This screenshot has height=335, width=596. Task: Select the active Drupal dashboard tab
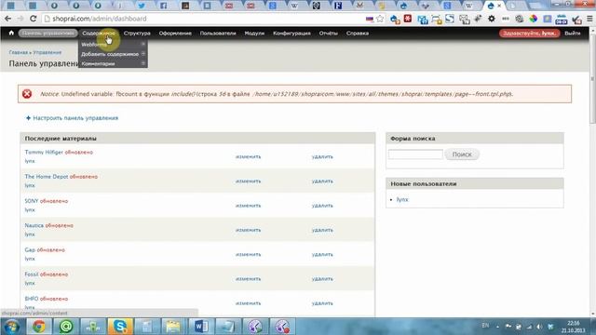pyautogui.click(x=494, y=6)
